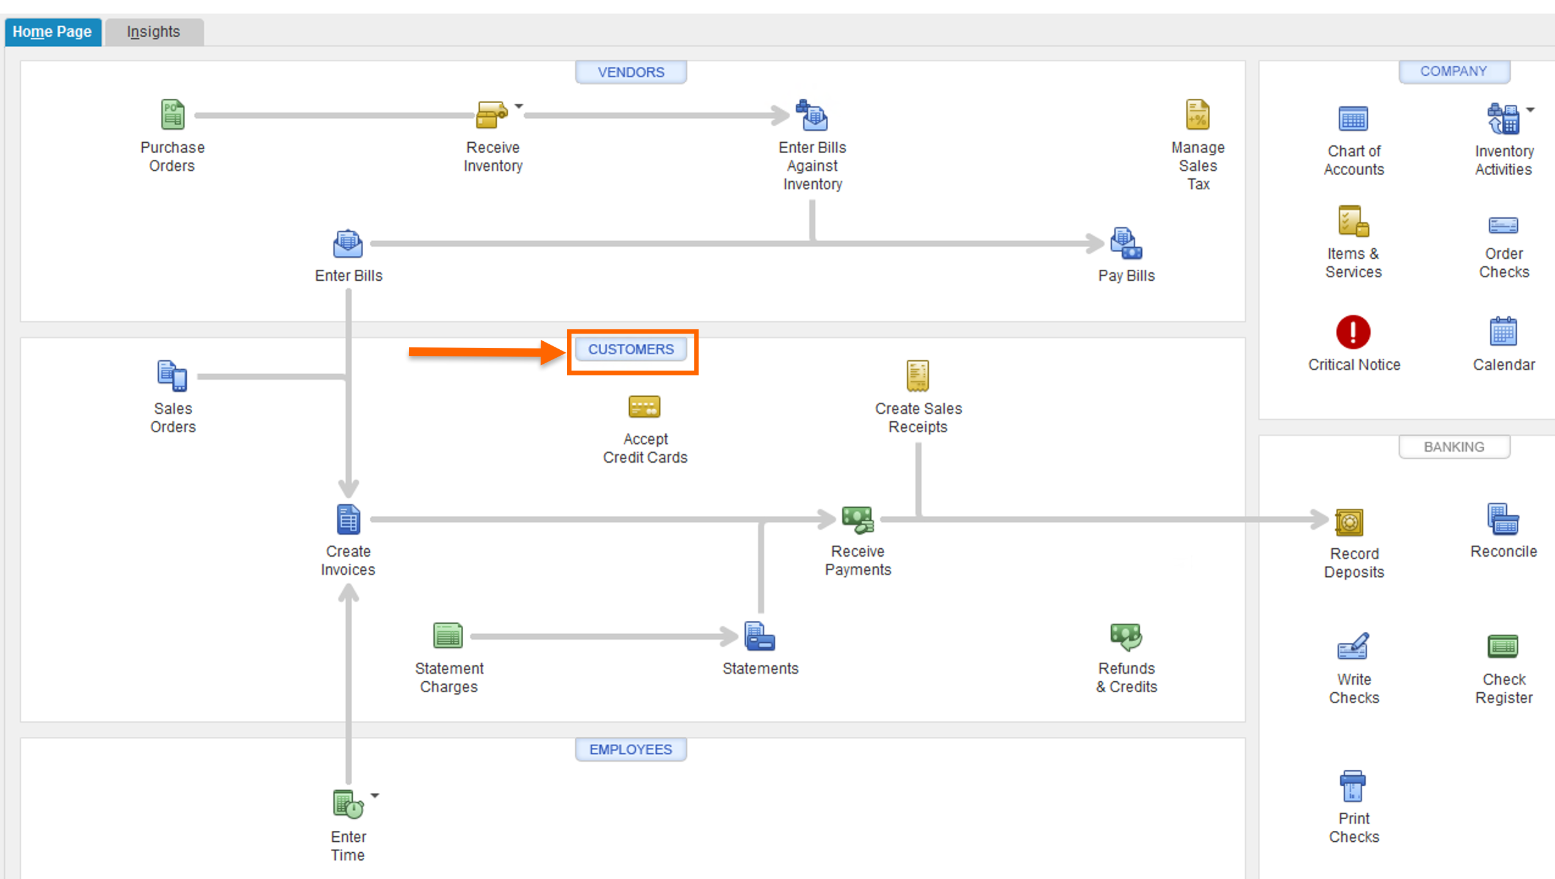
Task: Expand the Receive Inventory dropdown arrow
Action: pyautogui.click(x=519, y=106)
